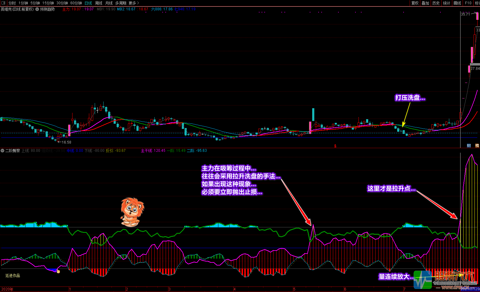The height and width of the screenshot is (292, 480).
Task: Click the pointing hand icon in indicator panel
Action: click(58, 271)
